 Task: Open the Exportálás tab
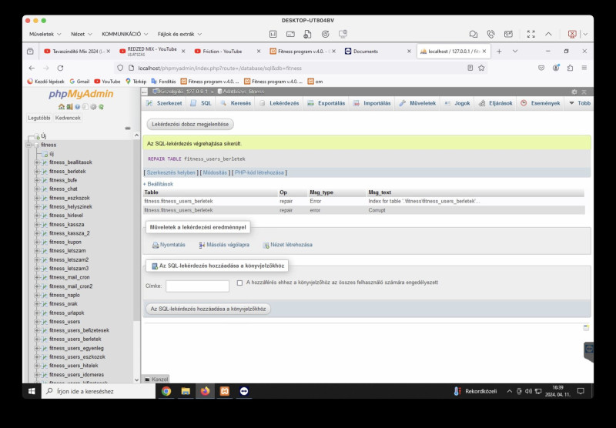326,103
